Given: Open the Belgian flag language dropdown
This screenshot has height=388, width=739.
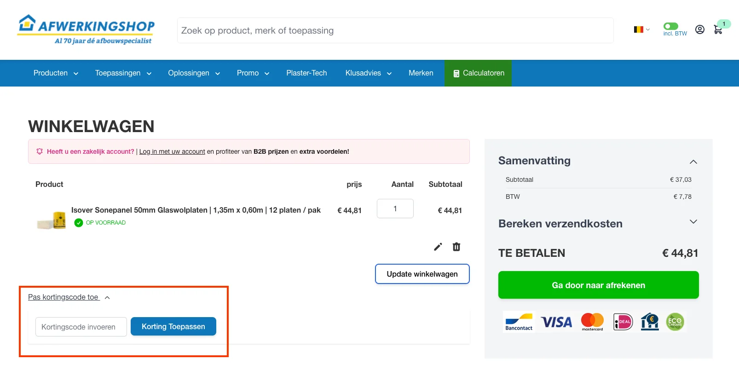Looking at the screenshot, I should click(x=641, y=29).
